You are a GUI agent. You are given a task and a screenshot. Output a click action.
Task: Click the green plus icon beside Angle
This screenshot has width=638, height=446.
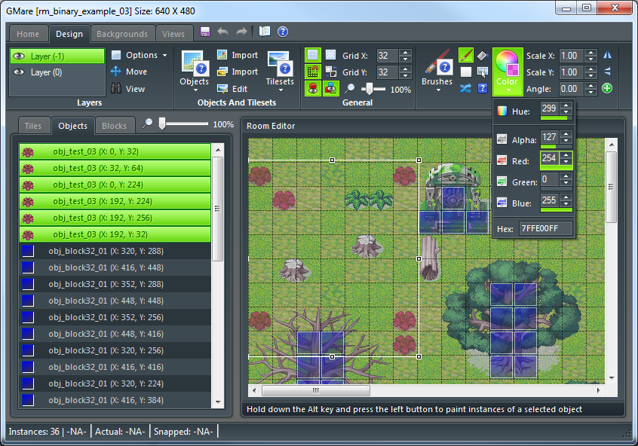click(x=607, y=88)
